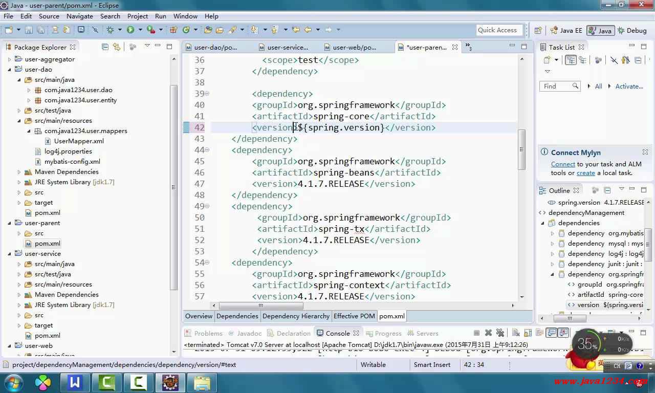Screen dimensions: 655x393
Task: Toggle Hide Completed Tasks in Task List
Action: coord(614,60)
